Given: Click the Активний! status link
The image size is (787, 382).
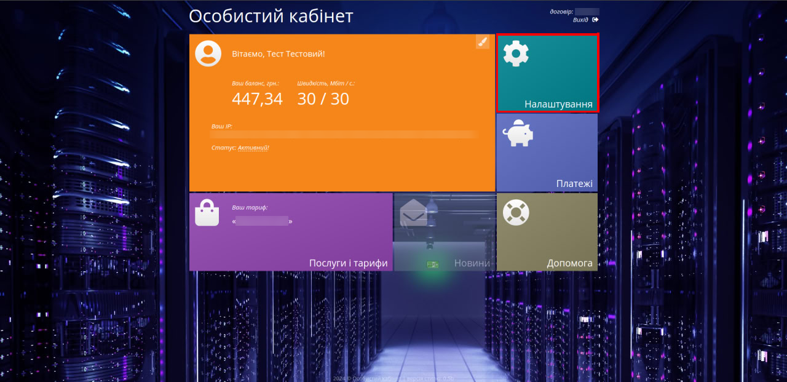Looking at the screenshot, I should [x=253, y=148].
